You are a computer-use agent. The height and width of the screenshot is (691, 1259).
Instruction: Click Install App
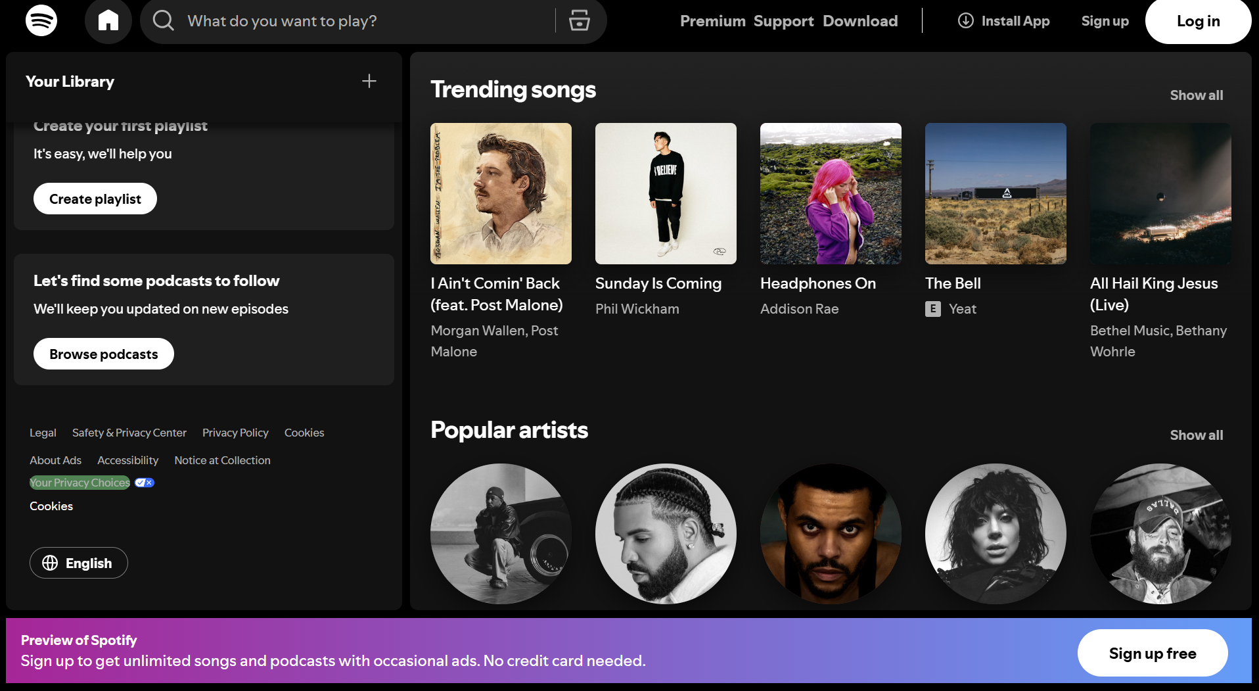1003,21
